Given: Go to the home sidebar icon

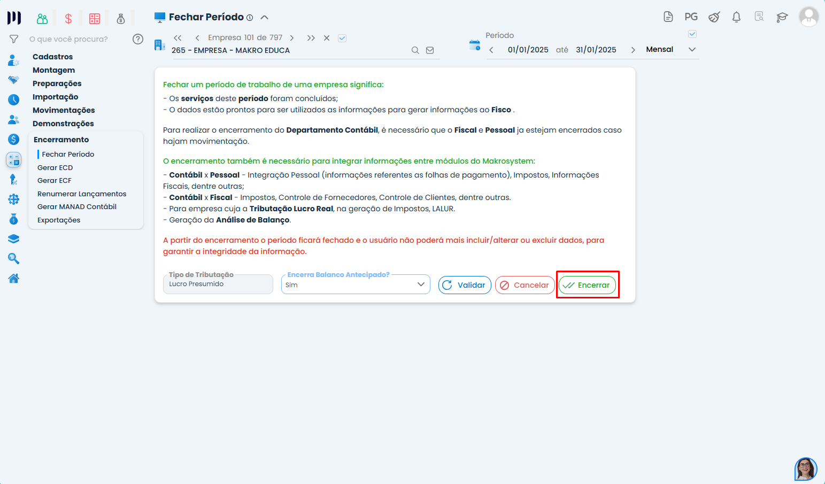Looking at the screenshot, I should click(14, 278).
